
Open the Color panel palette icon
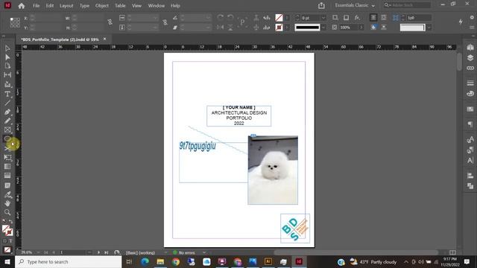click(x=470, y=94)
